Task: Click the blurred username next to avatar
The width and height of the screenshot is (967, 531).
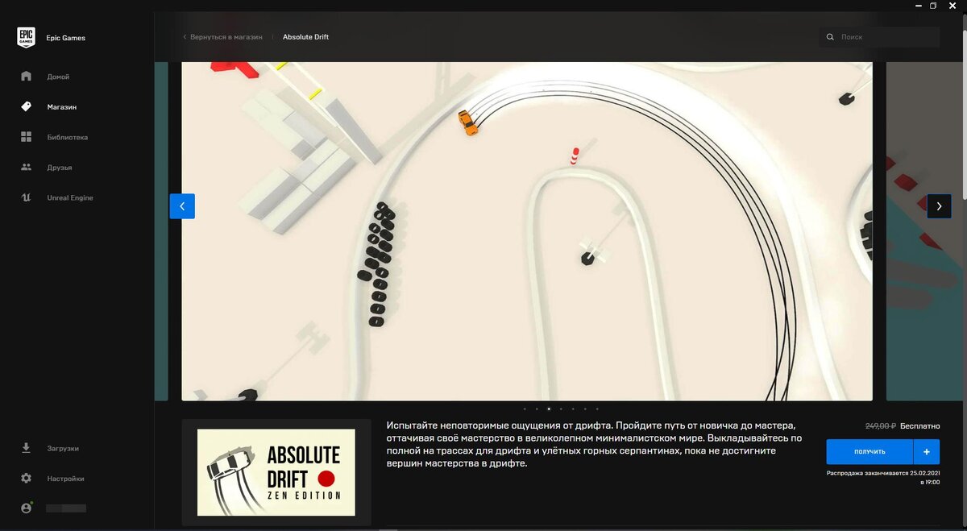Action: (x=66, y=508)
